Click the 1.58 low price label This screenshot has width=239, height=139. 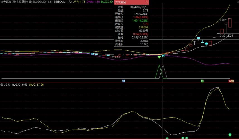coord(117,57)
